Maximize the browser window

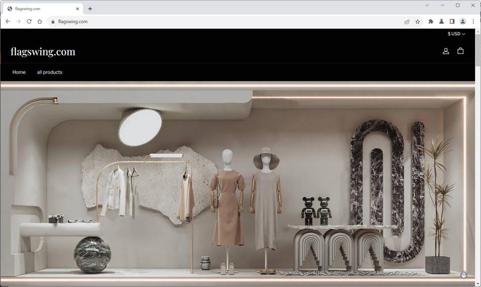click(458, 5)
